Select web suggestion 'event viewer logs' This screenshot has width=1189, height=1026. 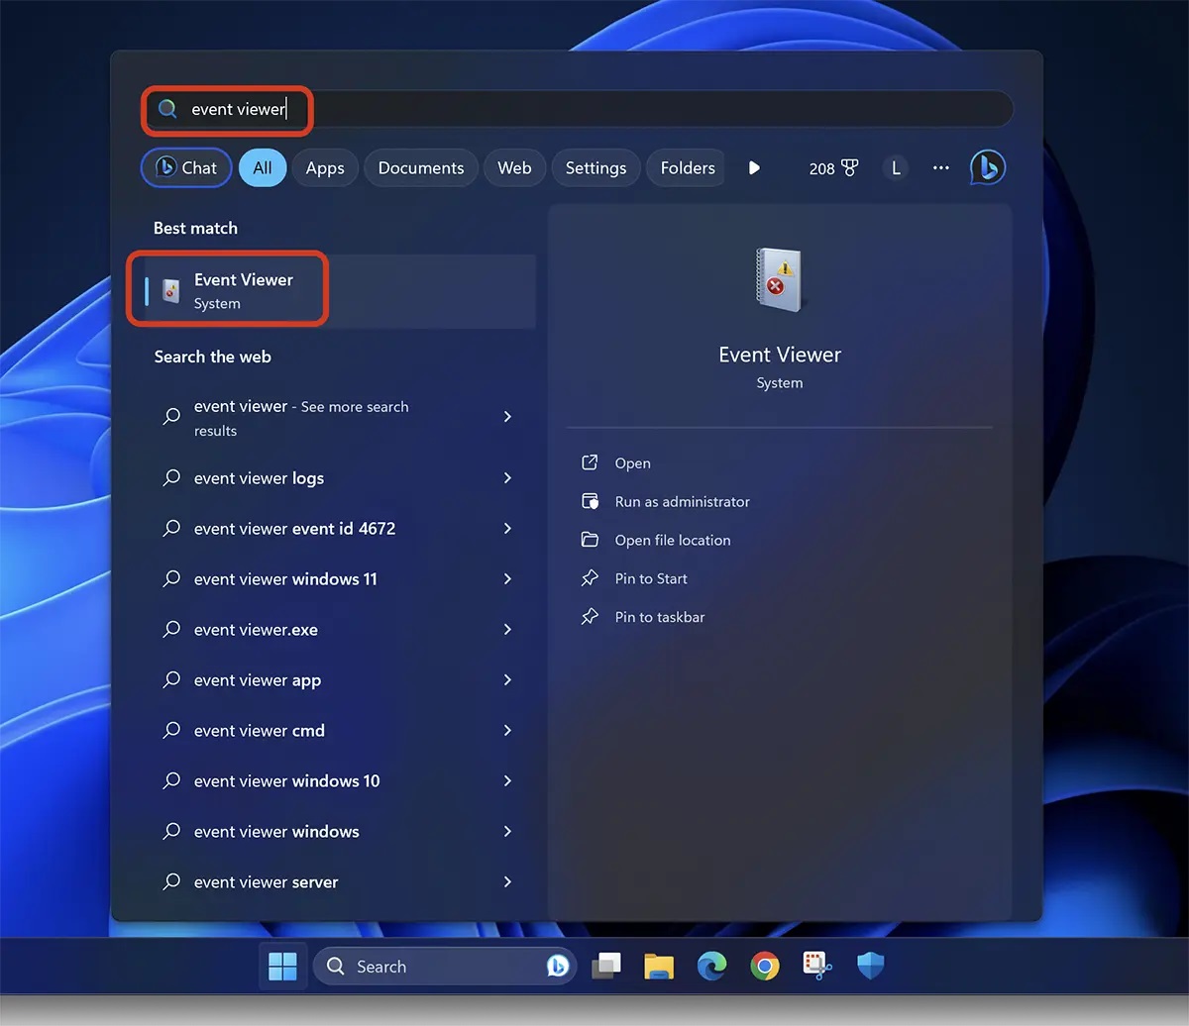(340, 478)
